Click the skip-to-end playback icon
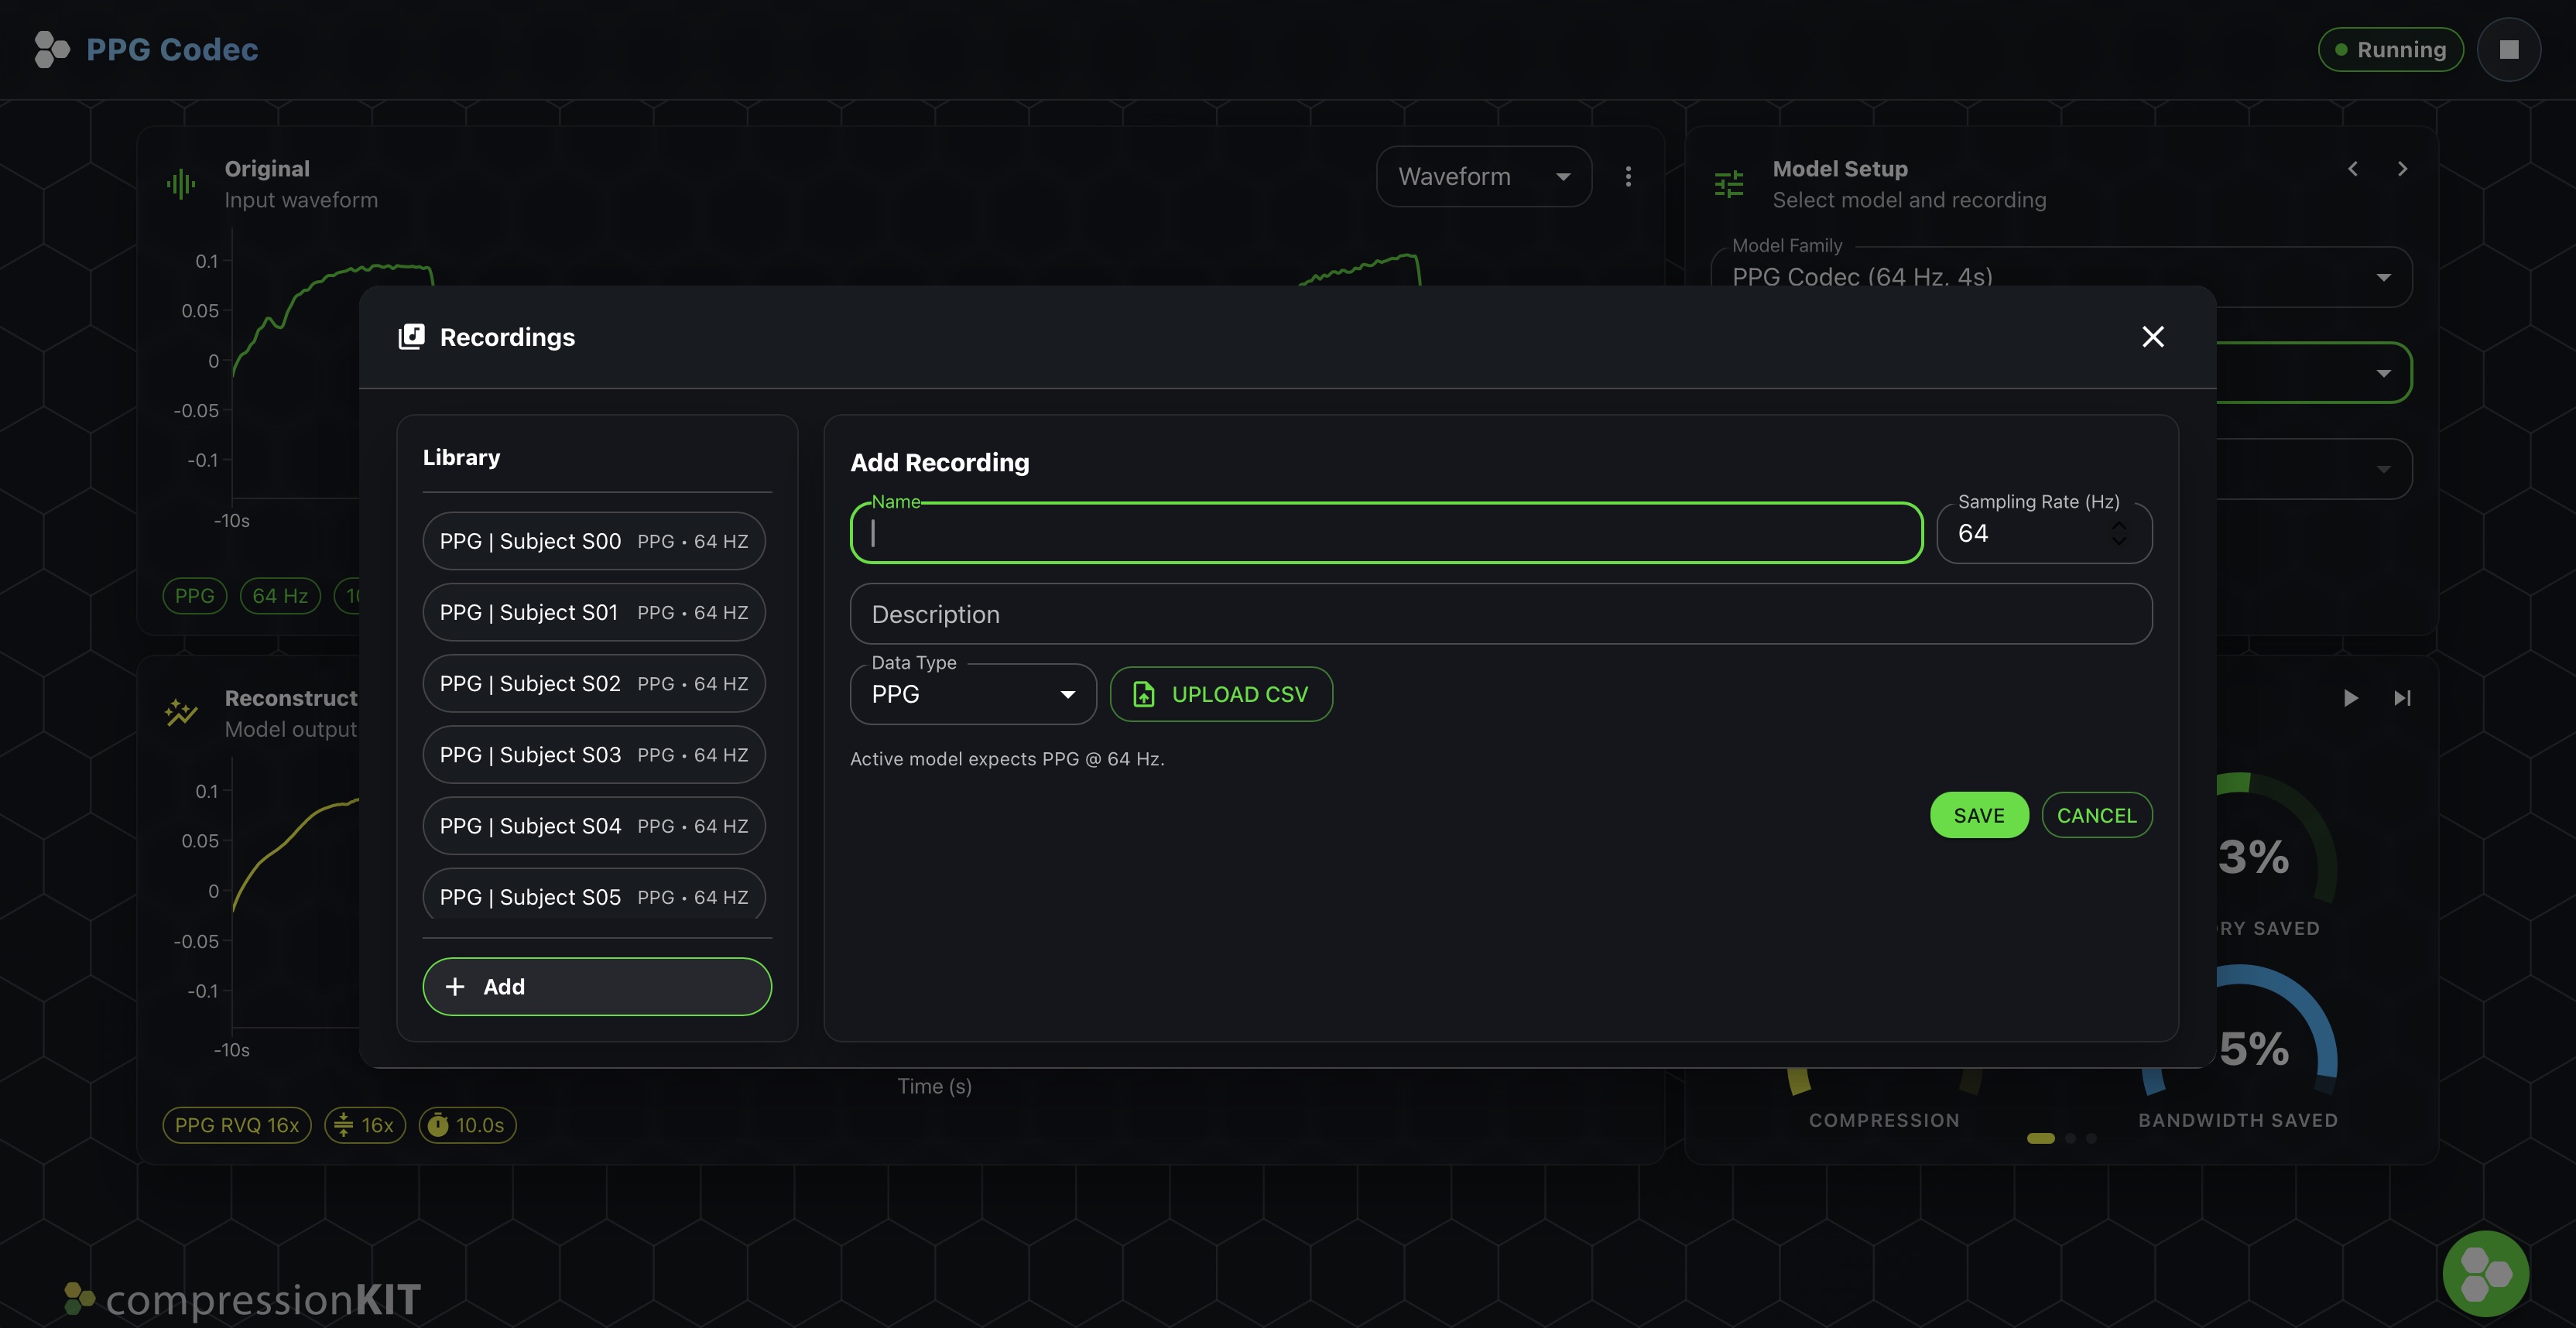 [x=2402, y=698]
